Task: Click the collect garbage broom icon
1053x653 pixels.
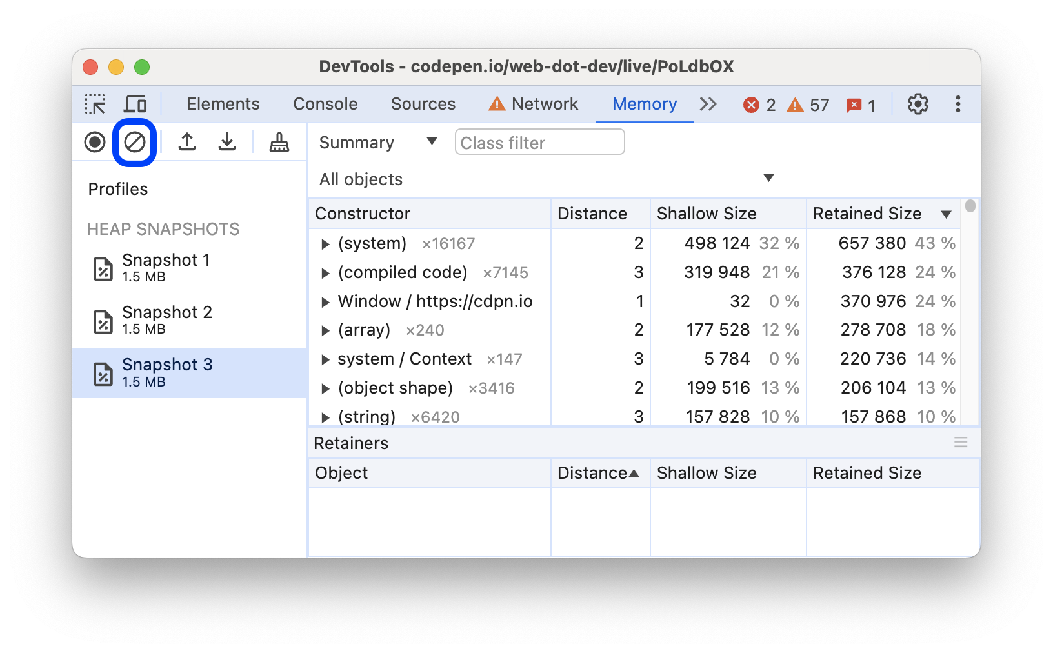Action: coord(278,142)
